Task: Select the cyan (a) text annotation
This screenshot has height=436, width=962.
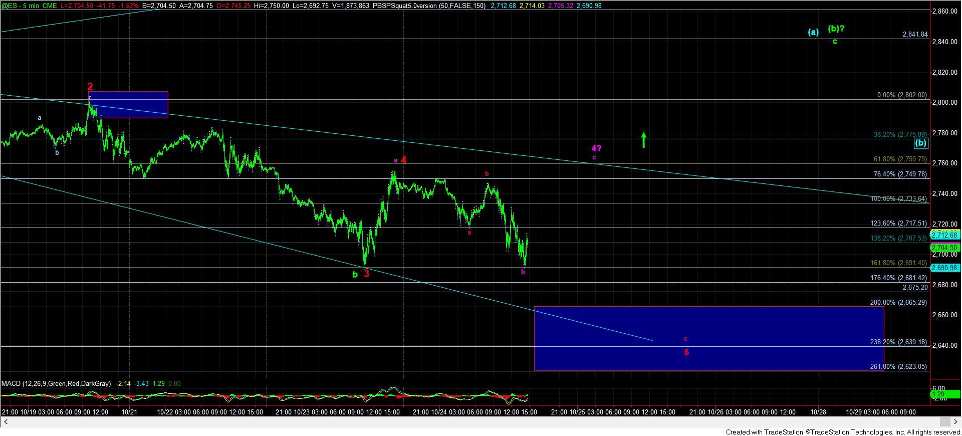Action: pos(813,32)
